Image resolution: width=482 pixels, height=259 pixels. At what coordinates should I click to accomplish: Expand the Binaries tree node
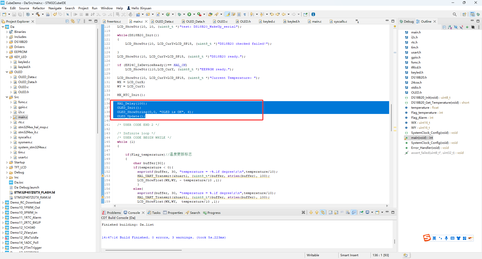click(x=7, y=32)
